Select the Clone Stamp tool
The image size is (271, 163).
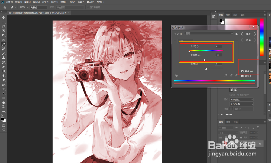(4, 58)
